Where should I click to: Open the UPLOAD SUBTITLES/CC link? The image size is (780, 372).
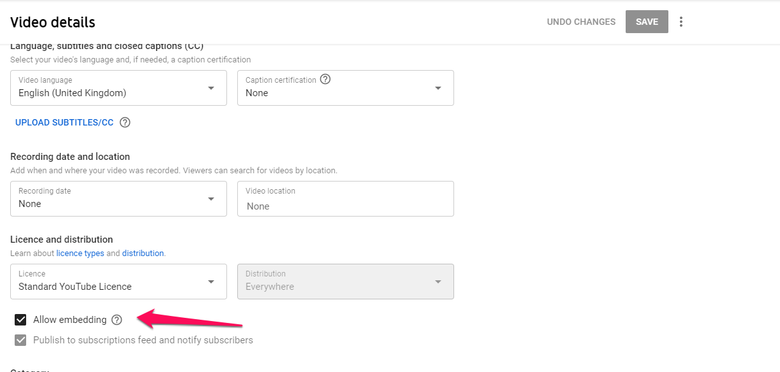tap(64, 122)
